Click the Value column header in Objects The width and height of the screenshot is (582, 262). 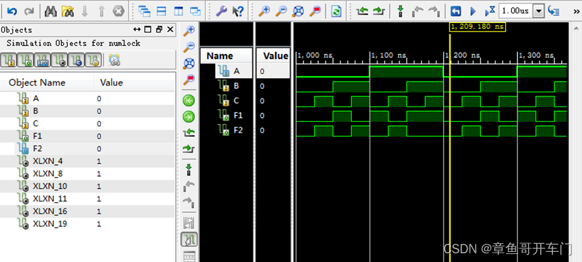click(111, 82)
